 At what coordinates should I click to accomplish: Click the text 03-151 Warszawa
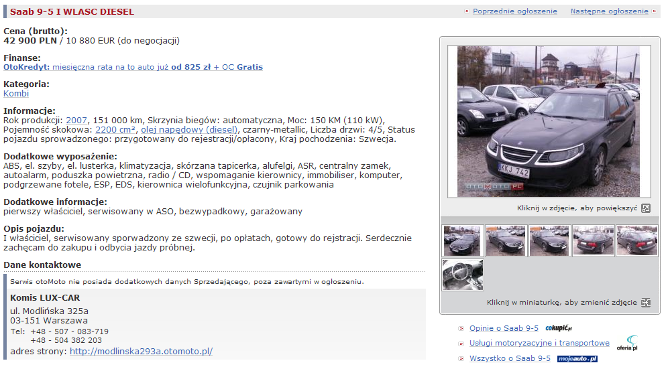[x=49, y=320]
